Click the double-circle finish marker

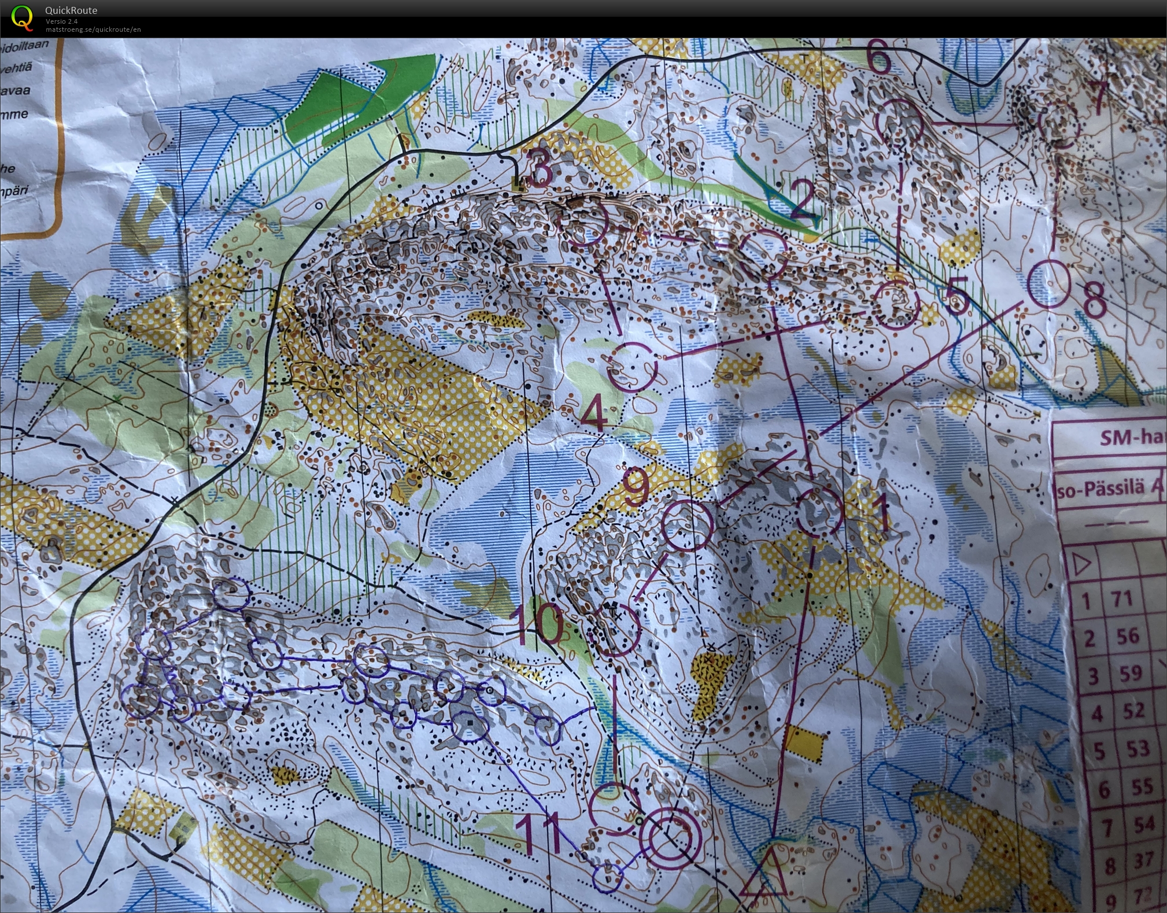(670, 838)
